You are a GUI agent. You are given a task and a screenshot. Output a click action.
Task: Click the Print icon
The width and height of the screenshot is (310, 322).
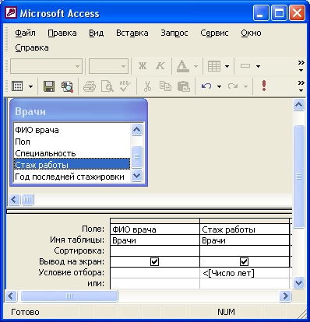click(90, 86)
